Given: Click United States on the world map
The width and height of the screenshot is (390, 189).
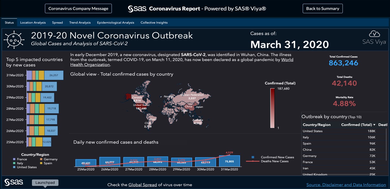Looking at the screenshot, I should pyautogui.click(x=141, y=107).
